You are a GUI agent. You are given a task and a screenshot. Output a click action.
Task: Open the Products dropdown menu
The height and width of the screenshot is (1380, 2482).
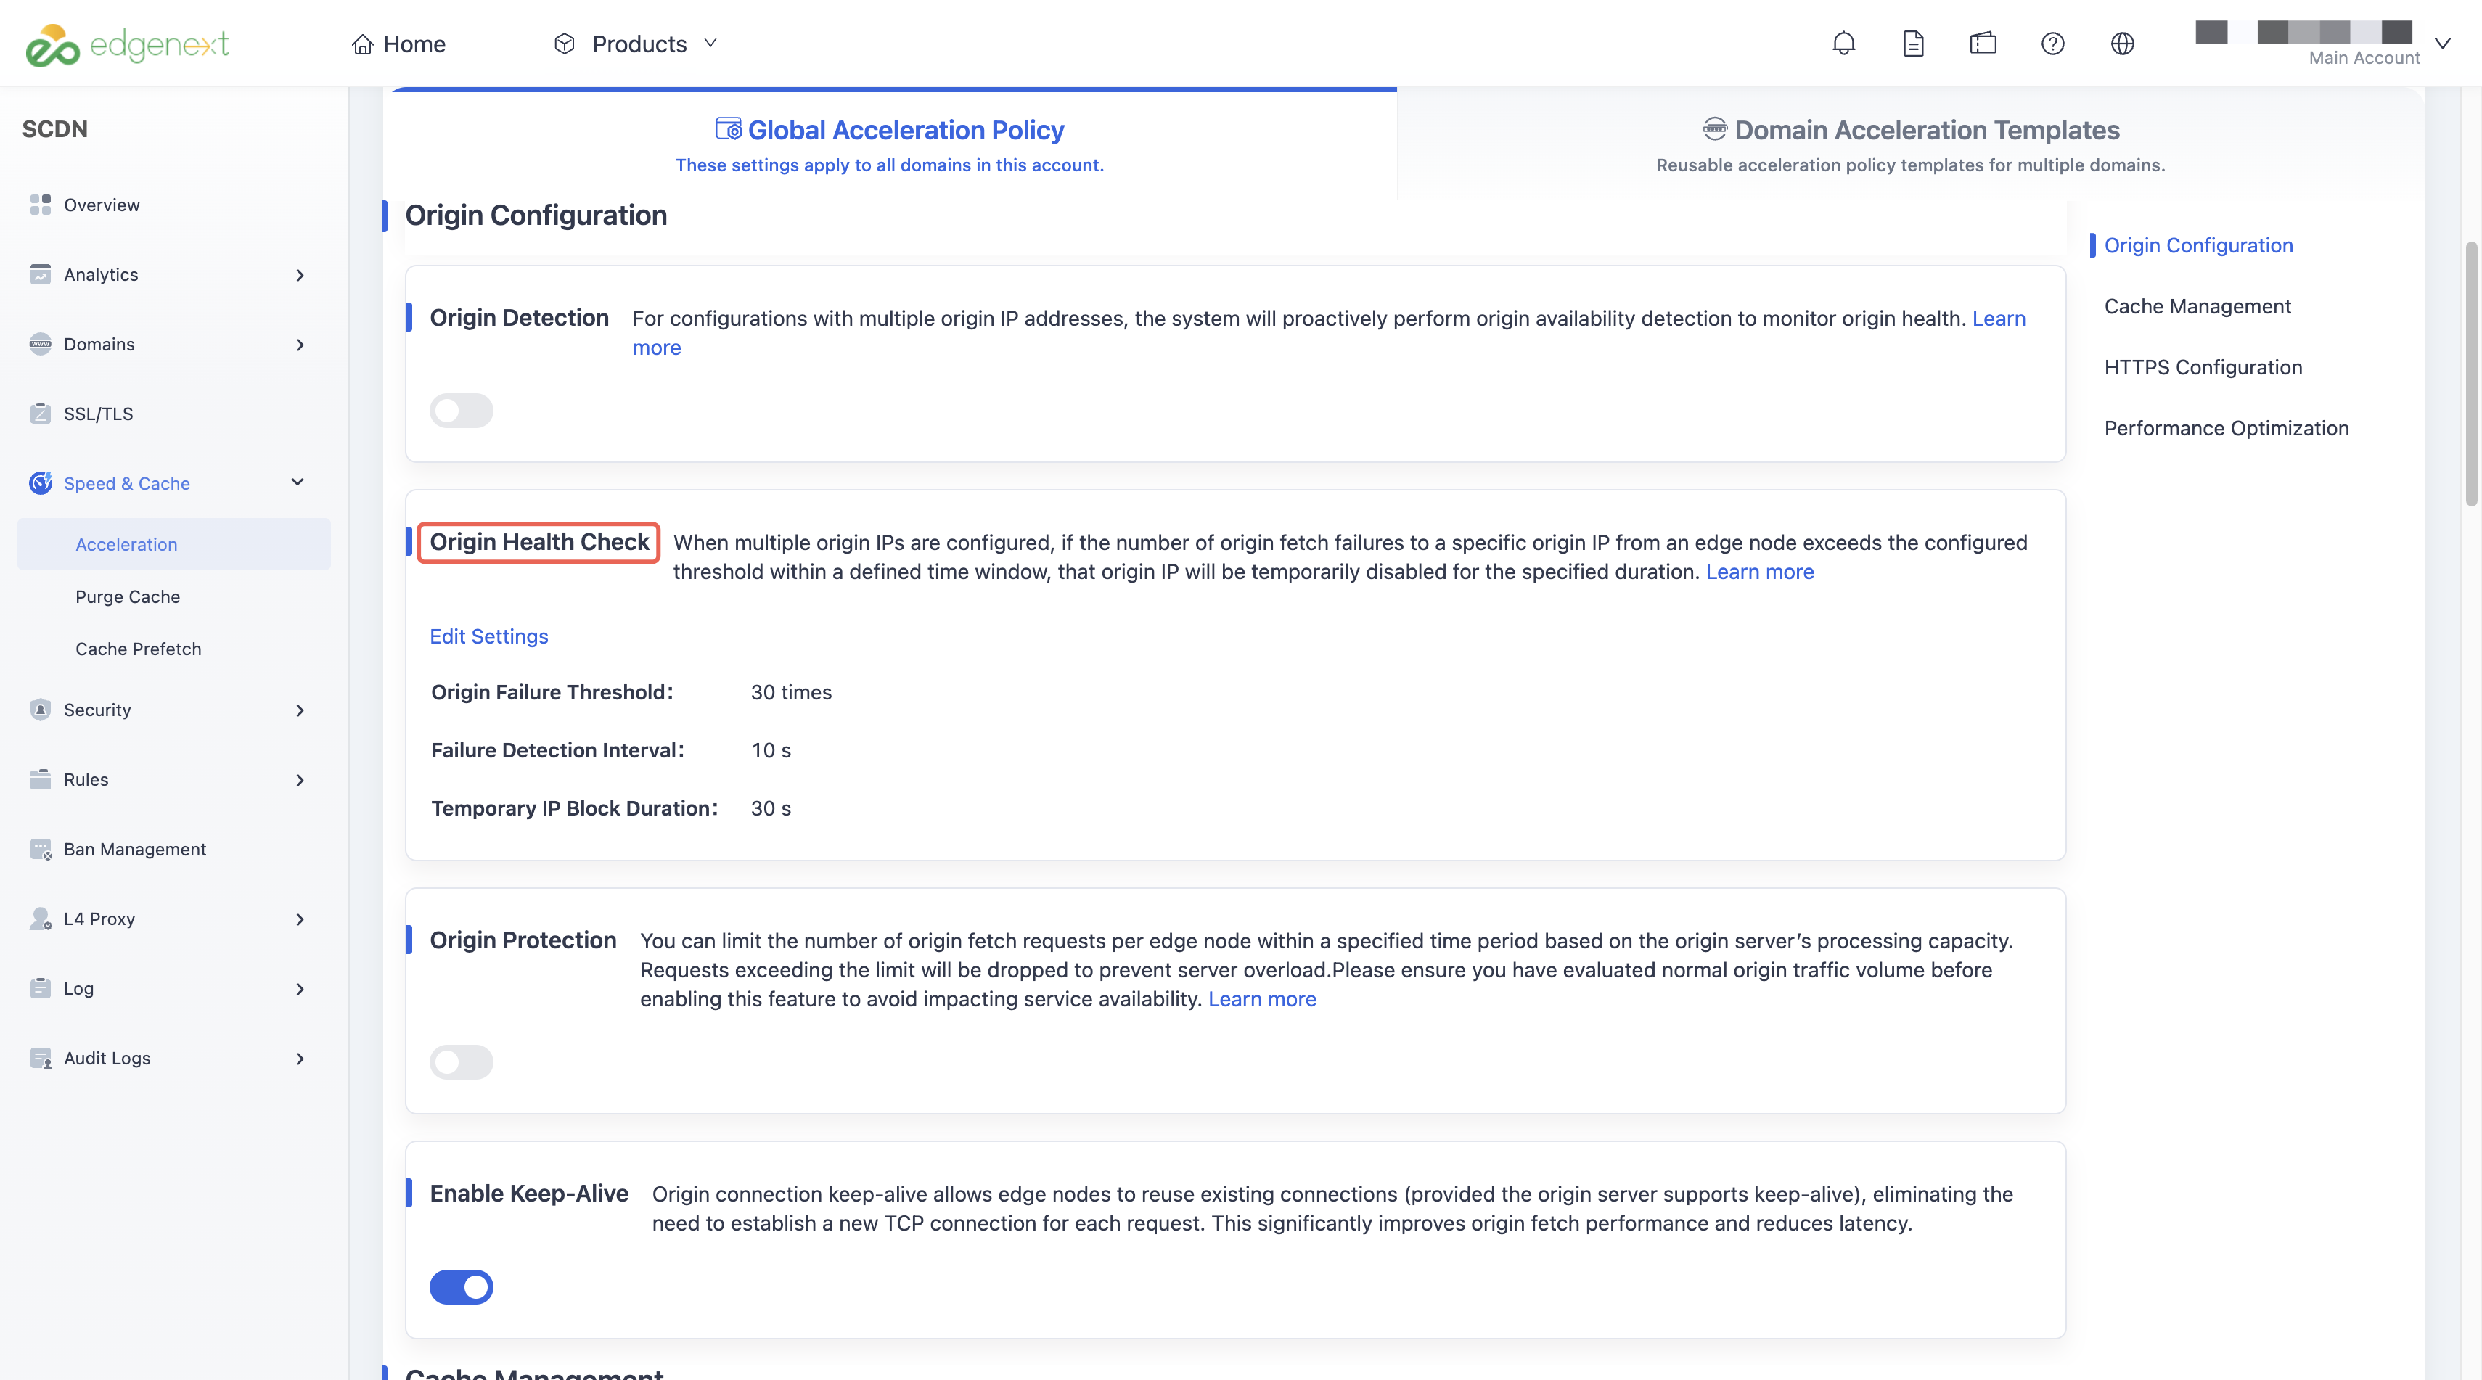637,44
